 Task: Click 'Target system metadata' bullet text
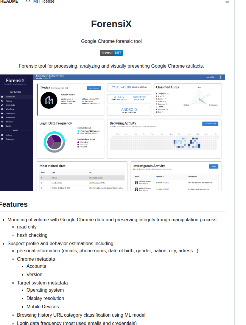tap(42, 283)
